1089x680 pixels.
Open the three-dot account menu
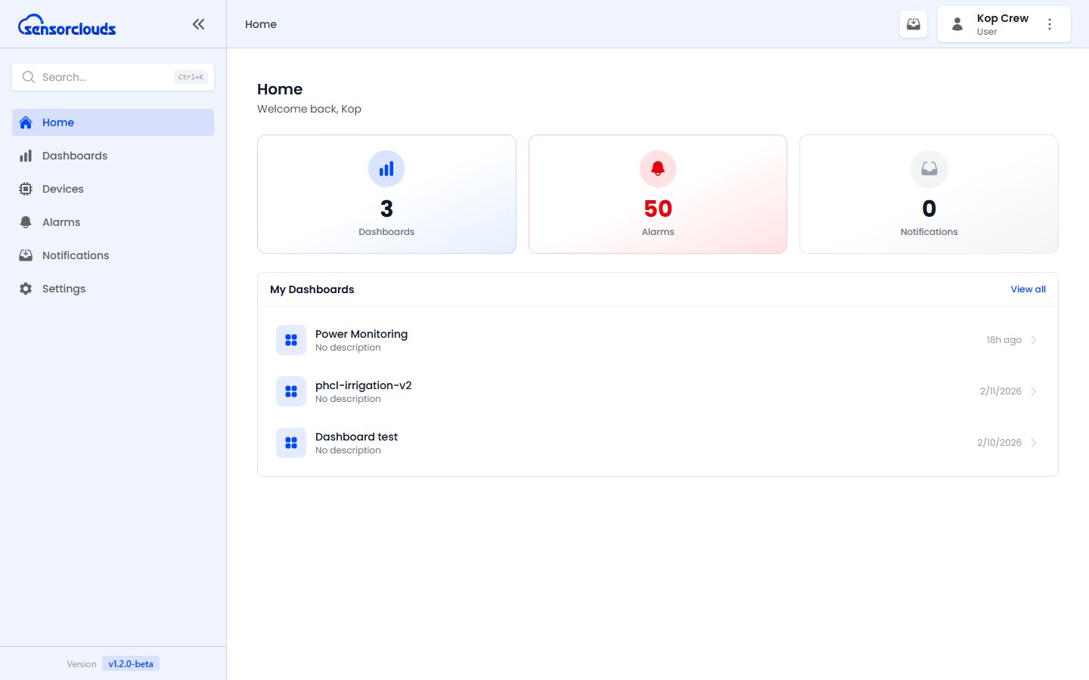coord(1050,23)
